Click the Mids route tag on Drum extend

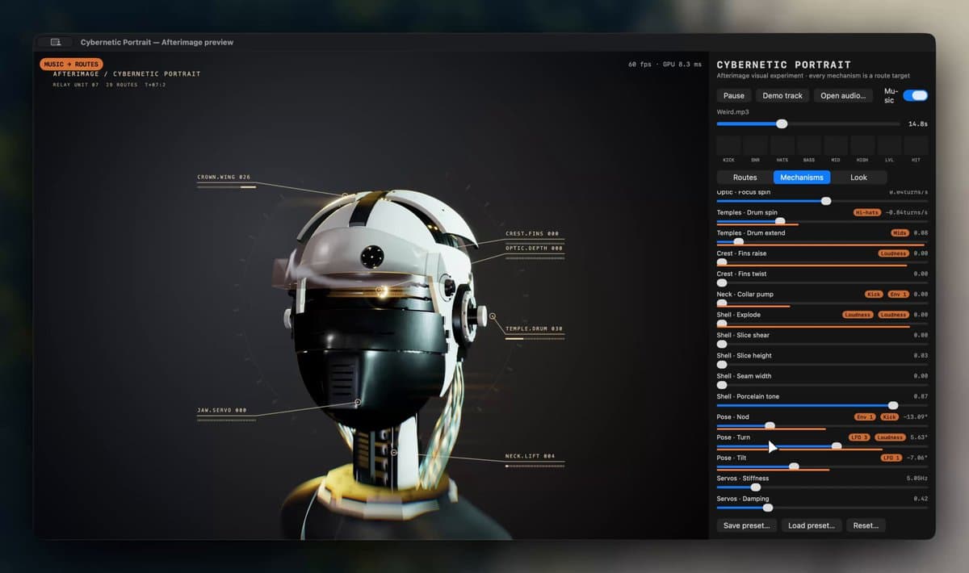click(x=899, y=232)
